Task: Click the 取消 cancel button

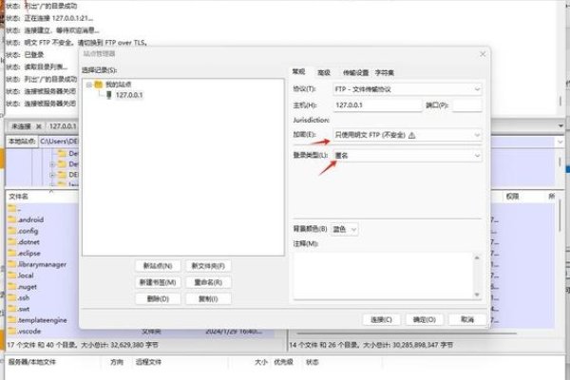Action: pos(467,319)
